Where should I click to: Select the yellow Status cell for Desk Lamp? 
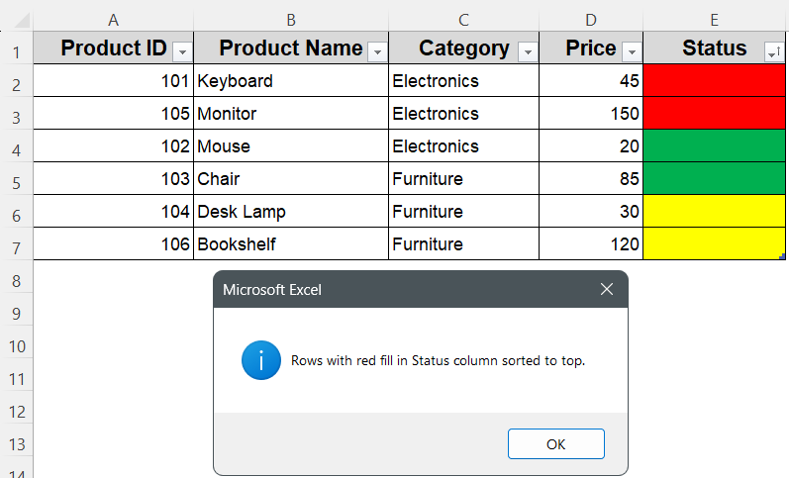coord(715,212)
